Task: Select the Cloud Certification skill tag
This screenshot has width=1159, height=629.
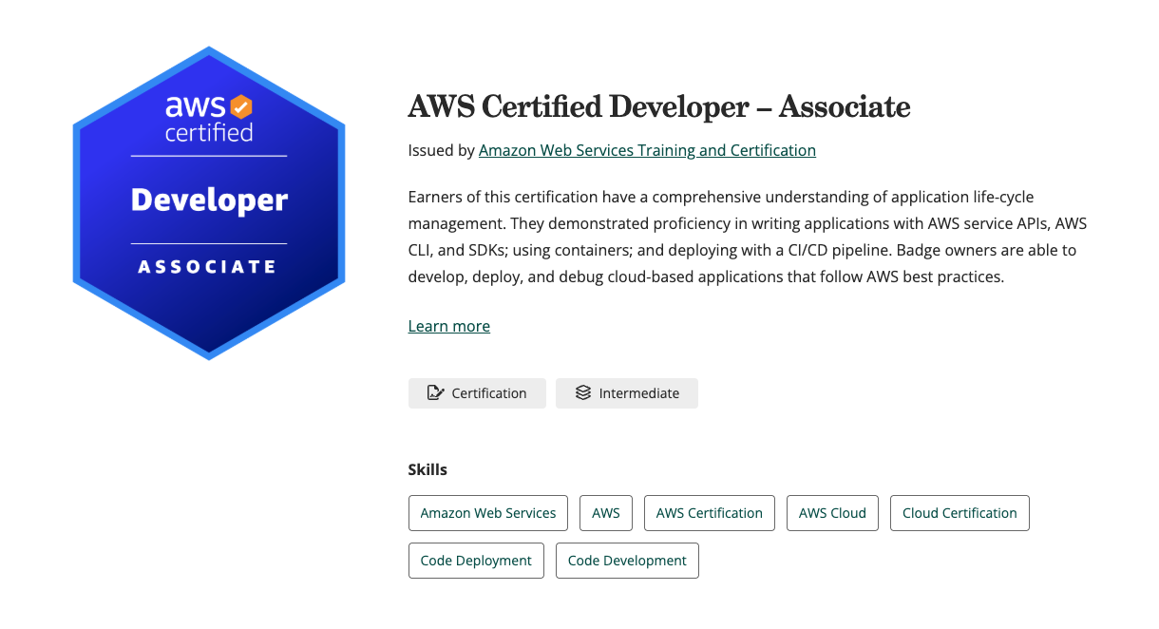Action: tap(959, 513)
